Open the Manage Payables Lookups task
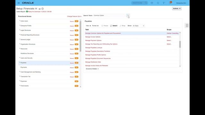205x115 pixels. 94,48
